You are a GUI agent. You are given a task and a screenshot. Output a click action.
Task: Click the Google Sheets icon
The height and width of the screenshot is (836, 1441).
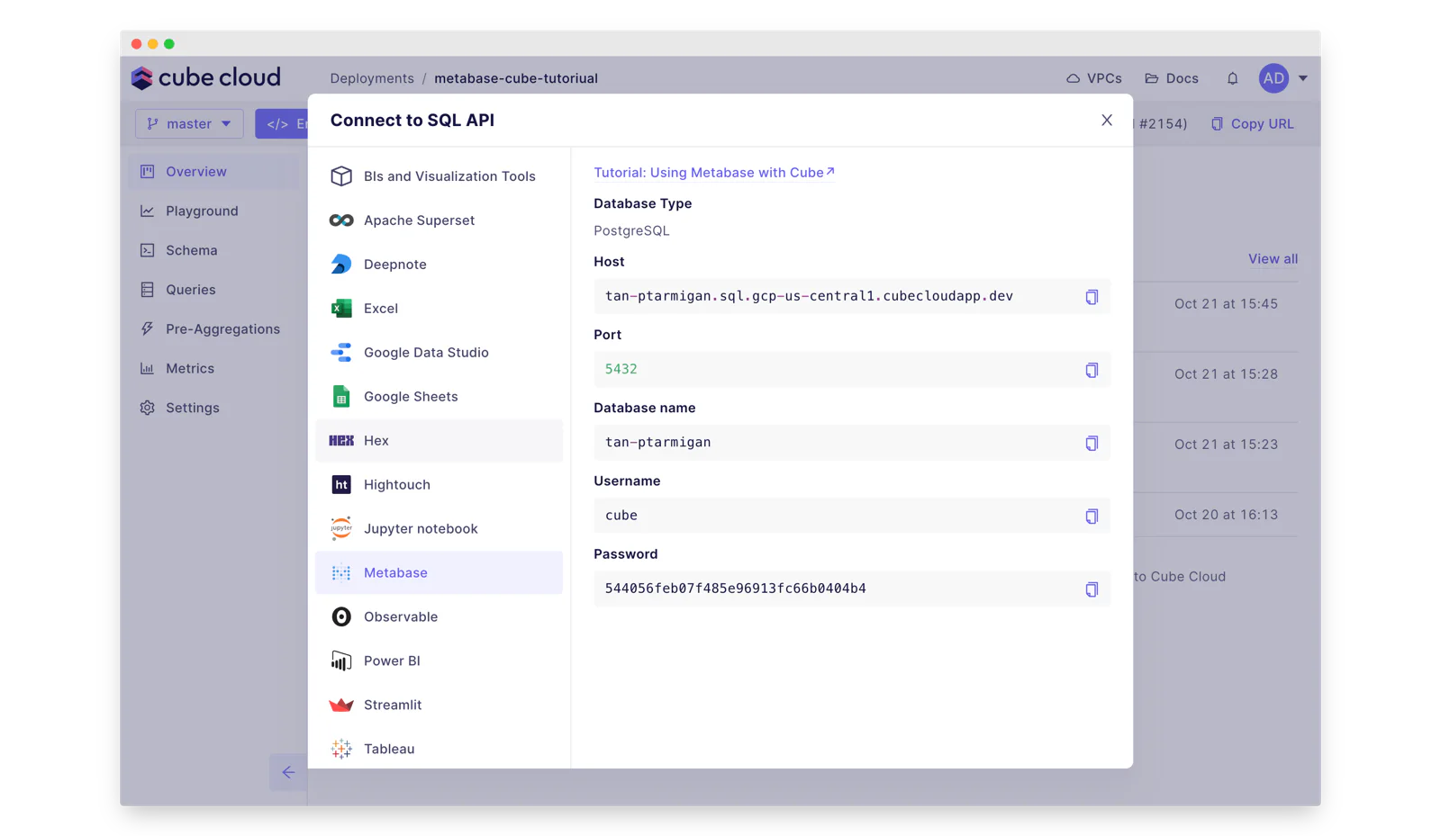pyautogui.click(x=341, y=397)
